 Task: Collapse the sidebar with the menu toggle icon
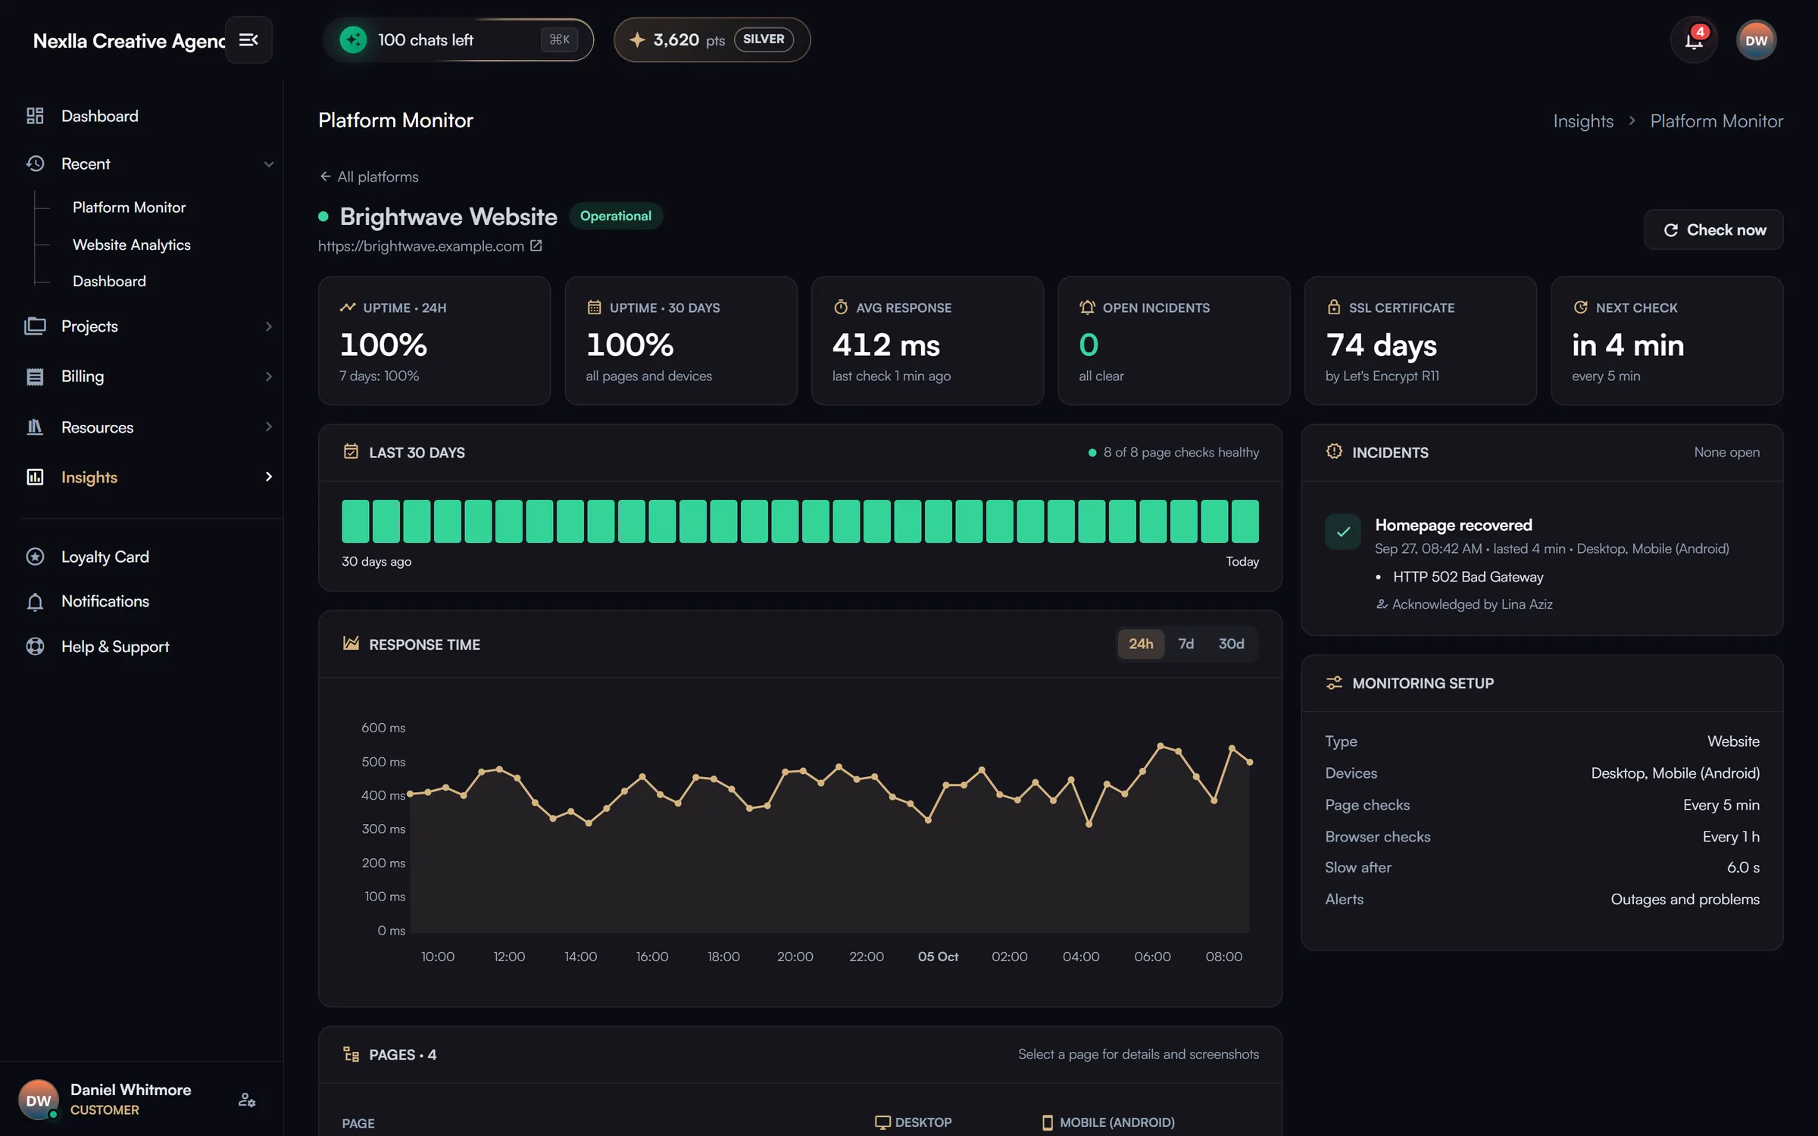click(x=248, y=39)
